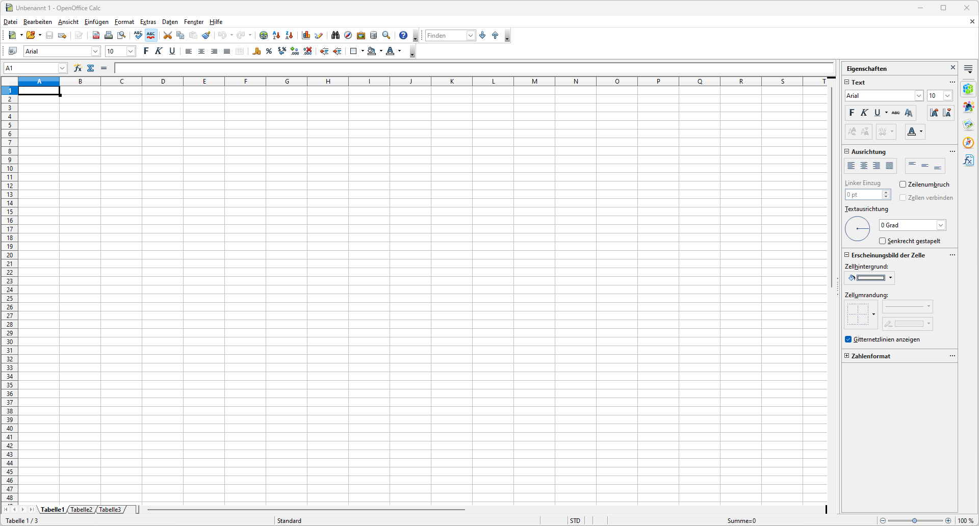The height and width of the screenshot is (526, 979).
Task: Toggle bold F in formatting toolbar
Action: click(146, 51)
